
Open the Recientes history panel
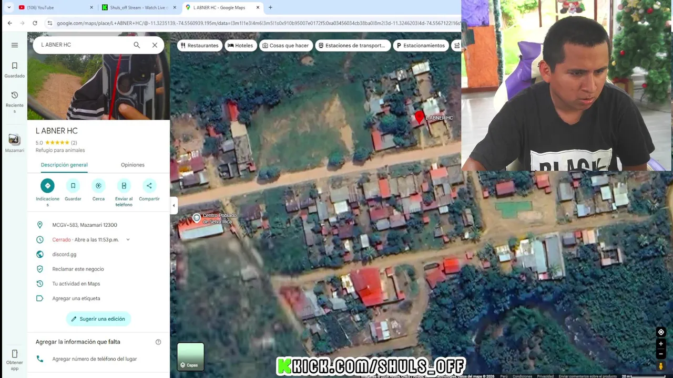click(15, 102)
